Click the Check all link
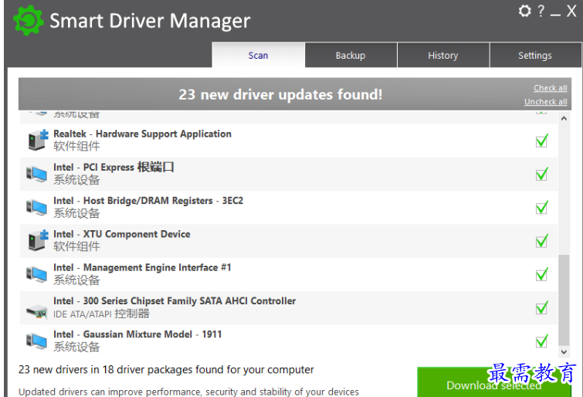Viewport: 583px width, 397px height. (551, 88)
